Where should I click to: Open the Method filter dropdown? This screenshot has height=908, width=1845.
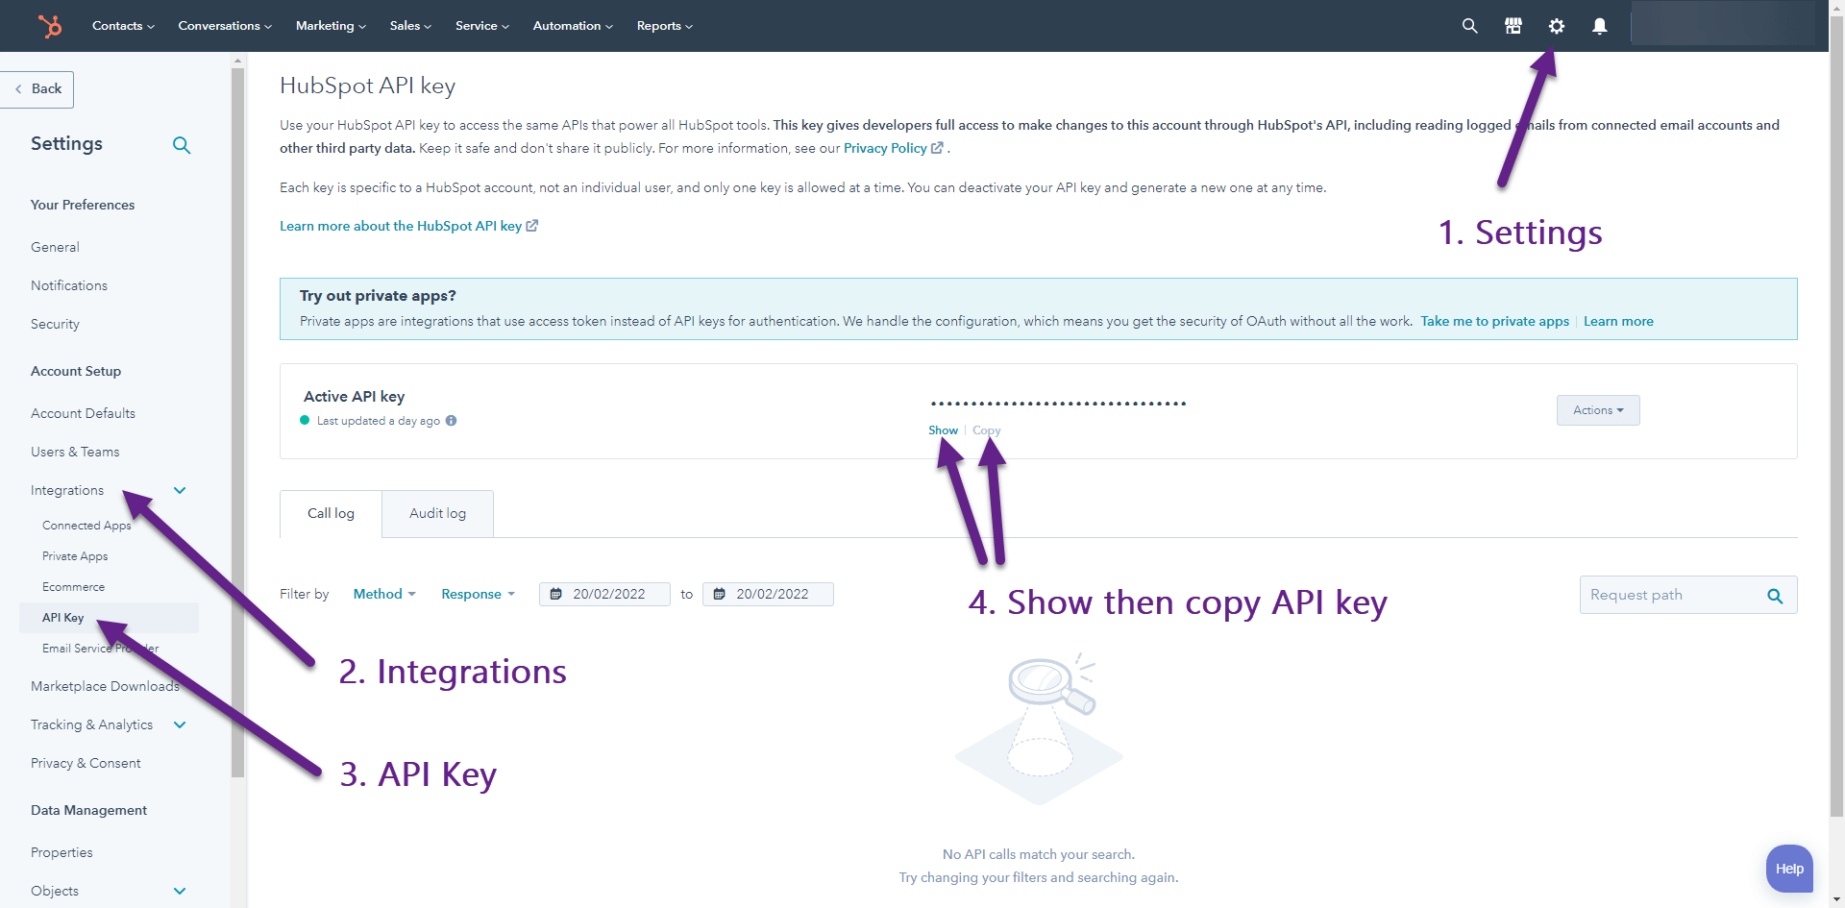pyautogui.click(x=383, y=594)
